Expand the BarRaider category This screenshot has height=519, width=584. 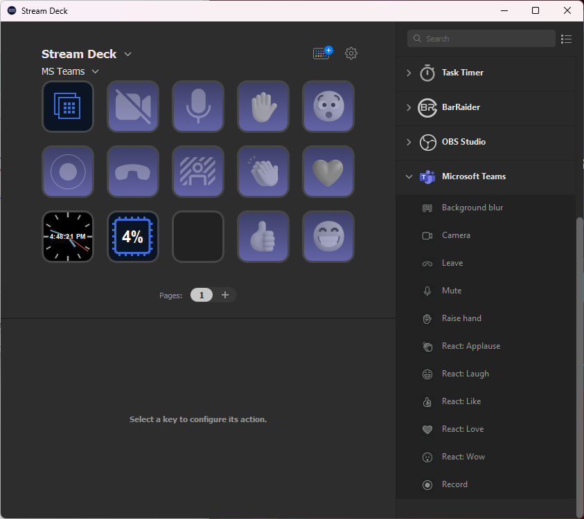[x=409, y=107]
